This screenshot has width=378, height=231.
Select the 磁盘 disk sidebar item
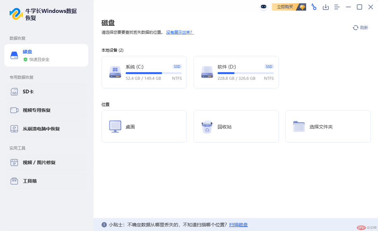tap(46, 55)
